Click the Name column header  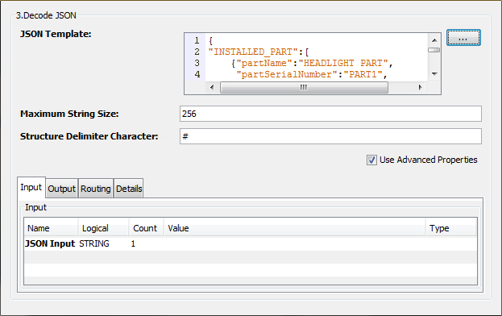click(51, 228)
